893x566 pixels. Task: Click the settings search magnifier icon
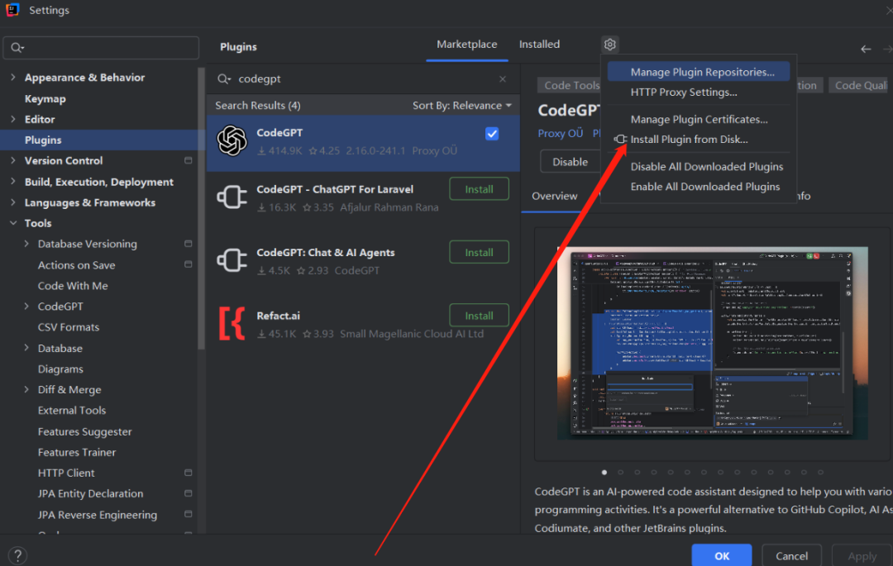(x=17, y=48)
